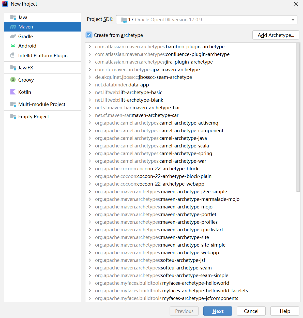Expand net.databinder data-app node

pyautogui.click(x=90, y=85)
